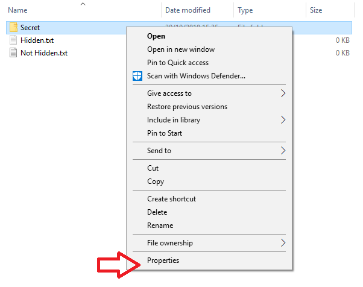Click the Hidden.txt file icon

(13, 40)
